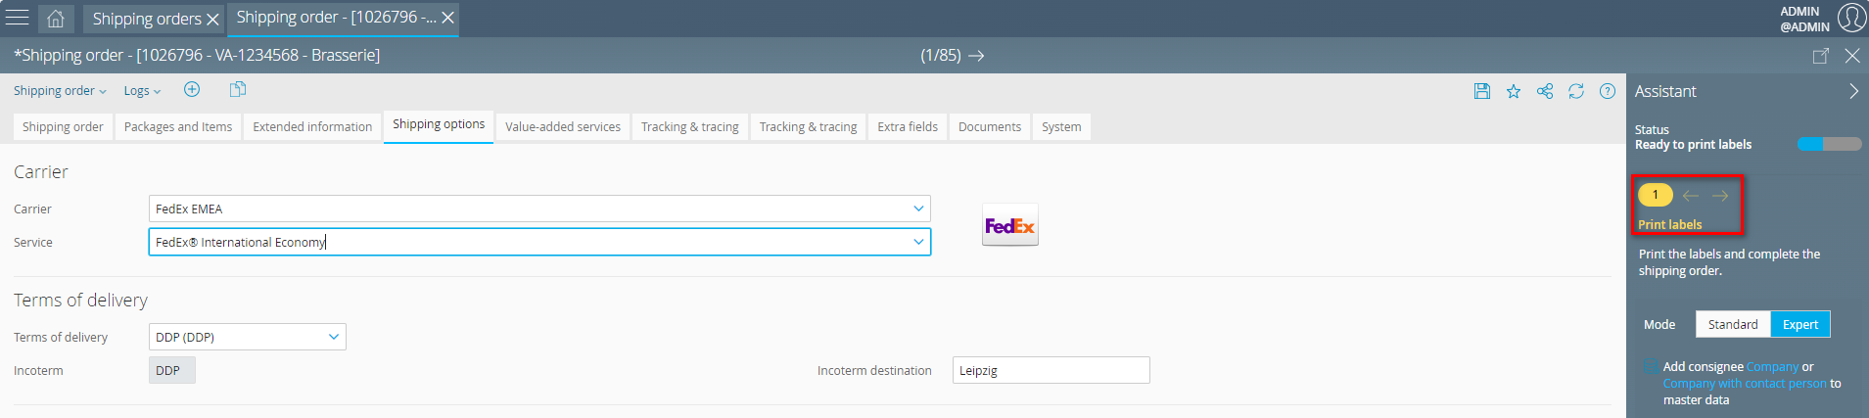Open the System tab
The height and width of the screenshot is (418, 1869).
point(1061,127)
